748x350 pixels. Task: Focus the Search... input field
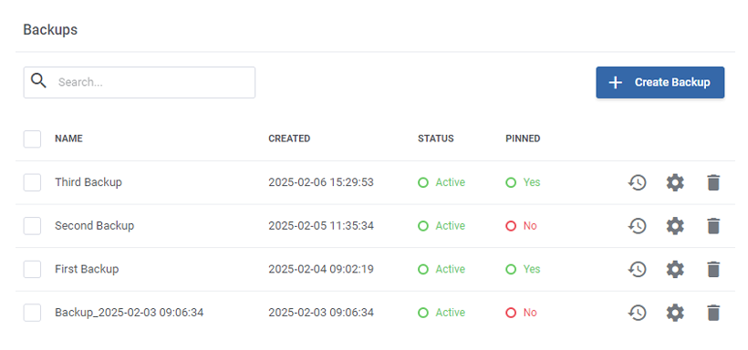click(x=140, y=83)
